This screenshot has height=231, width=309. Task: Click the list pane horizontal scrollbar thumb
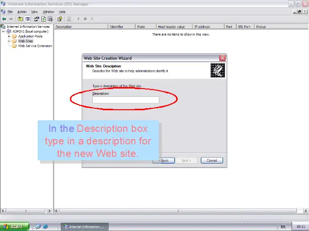(178, 211)
